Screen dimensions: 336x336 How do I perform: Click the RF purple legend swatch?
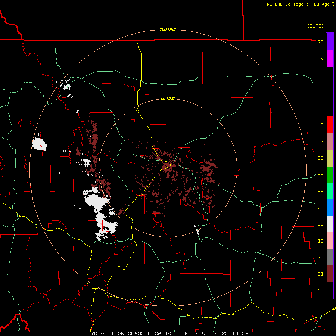(330, 42)
